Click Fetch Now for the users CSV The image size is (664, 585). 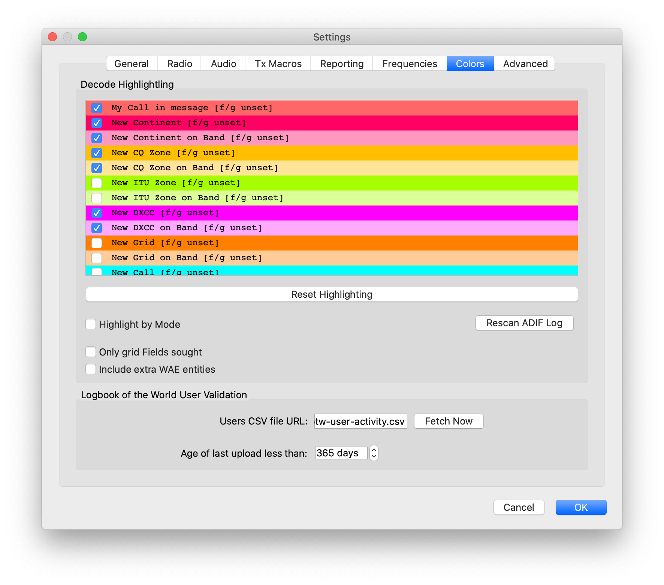449,421
